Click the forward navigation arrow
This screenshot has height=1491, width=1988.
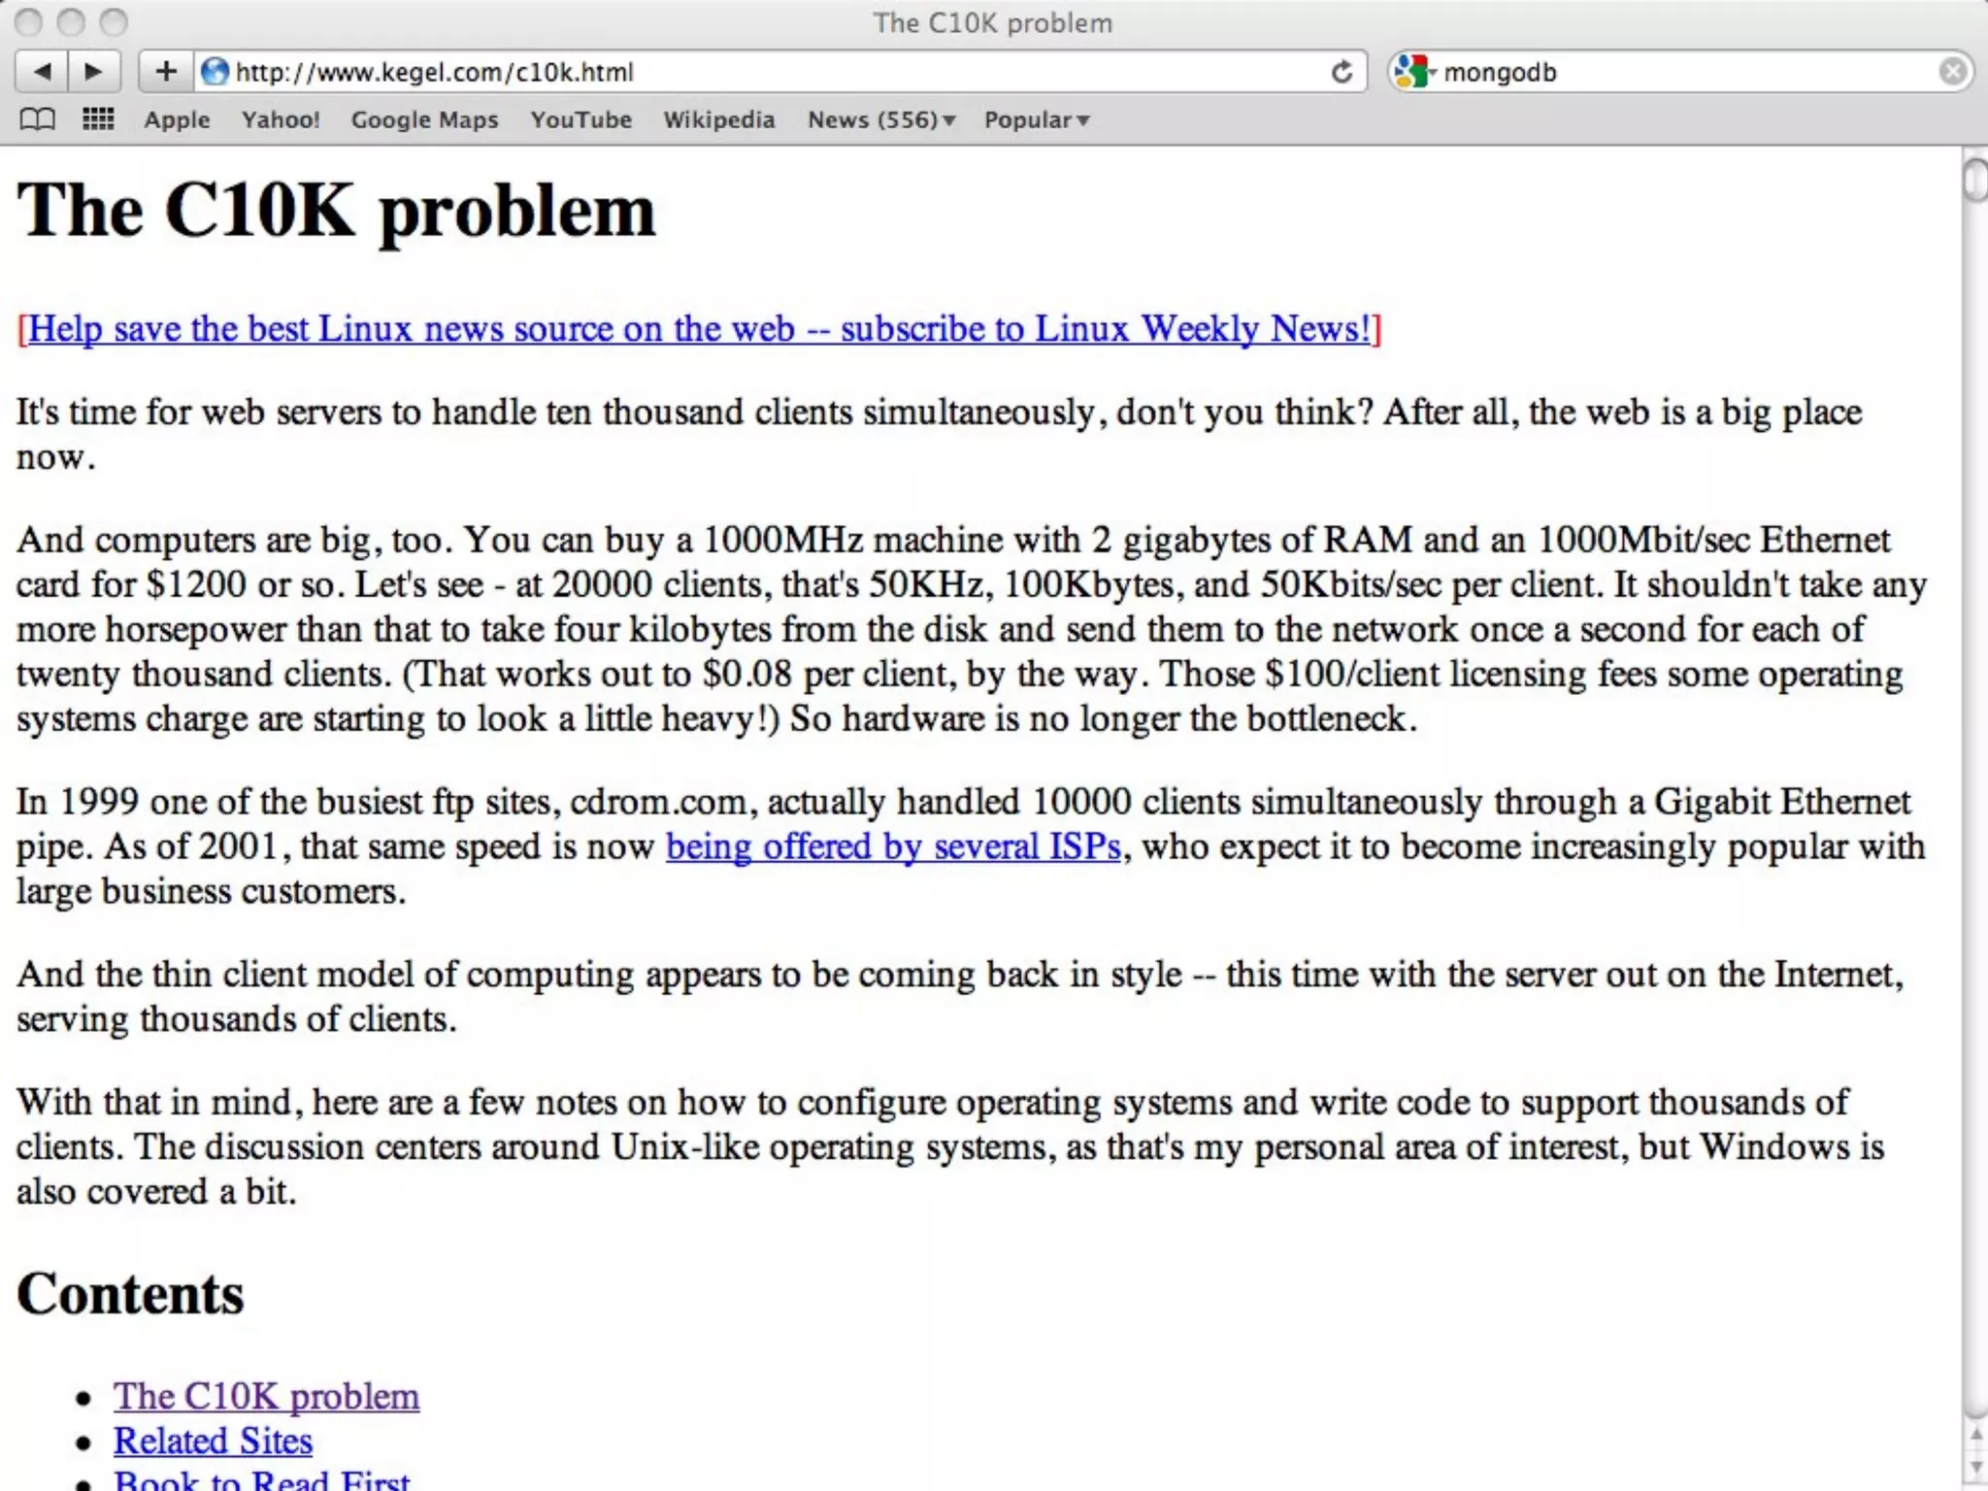(x=94, y=72)
